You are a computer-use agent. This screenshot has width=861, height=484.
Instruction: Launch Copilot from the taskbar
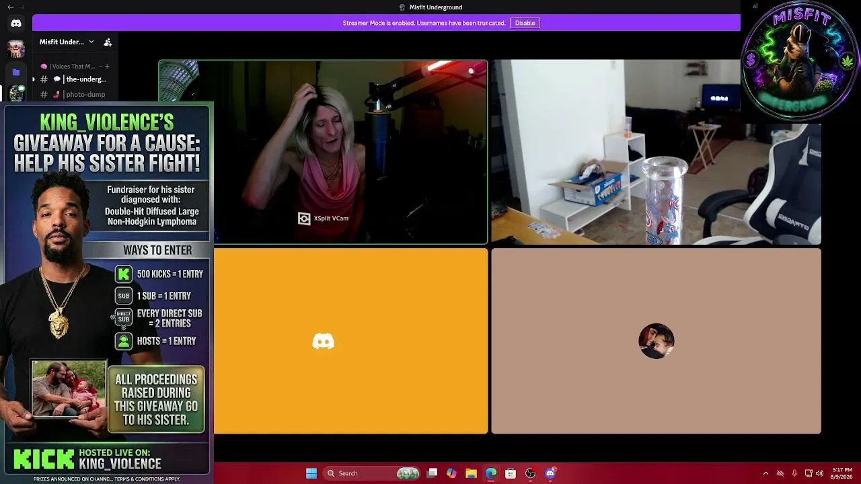pyautogui.click(x=451, y=473)
